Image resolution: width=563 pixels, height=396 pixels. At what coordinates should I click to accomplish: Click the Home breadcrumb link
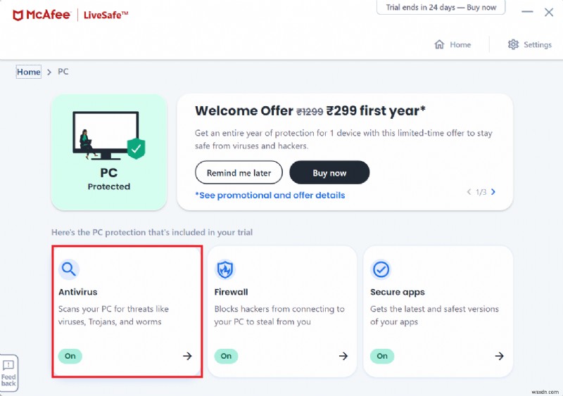(x=29, y=72)
